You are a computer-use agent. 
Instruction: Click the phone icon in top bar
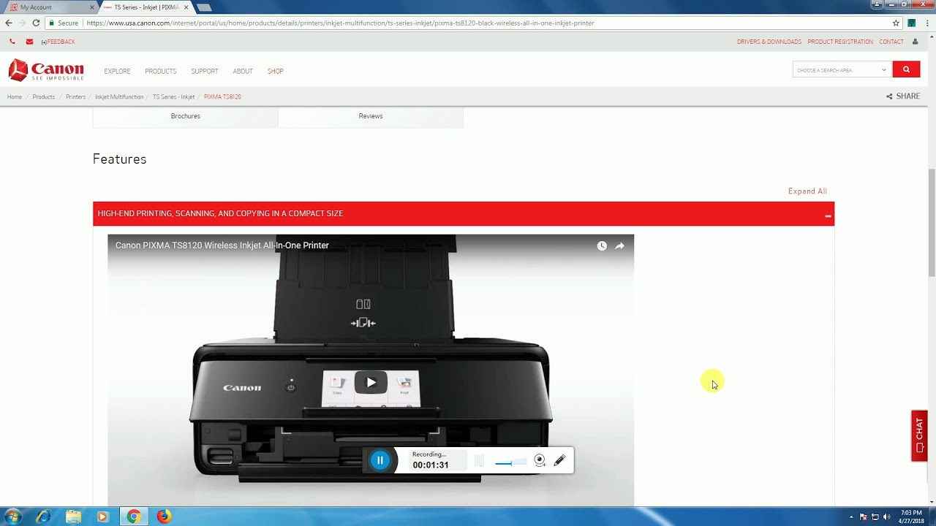point(12,42)
